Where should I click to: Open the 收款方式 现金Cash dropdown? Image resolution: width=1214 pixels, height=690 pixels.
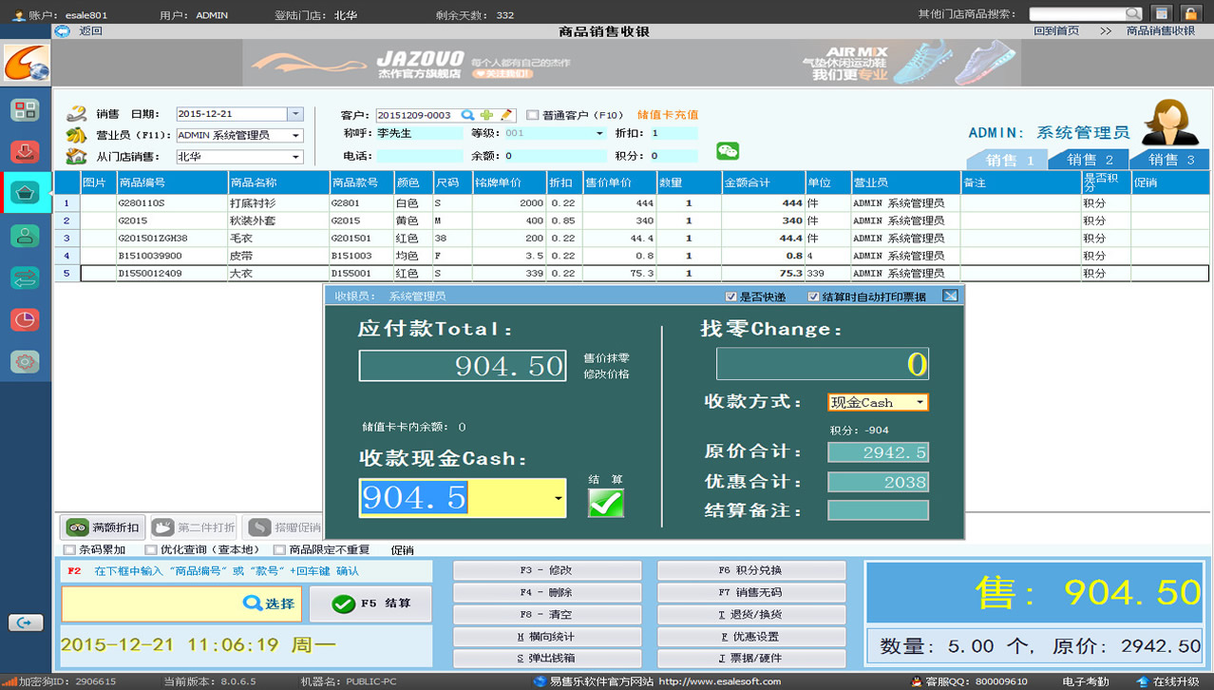[920, 403]
